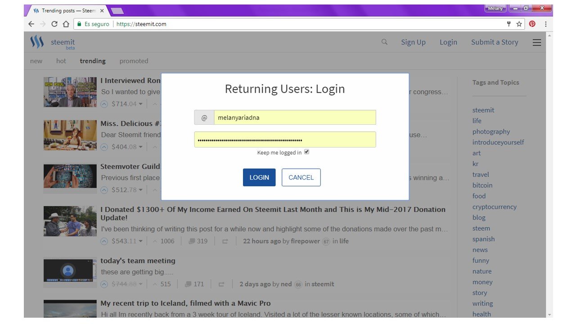Click the username field melanyariadna

click(295, 117)
